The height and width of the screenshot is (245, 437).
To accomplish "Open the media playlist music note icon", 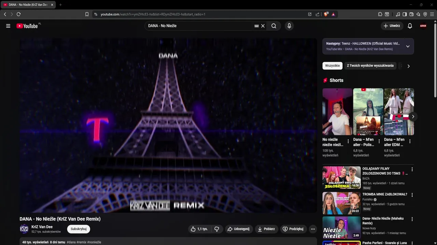I will pyautogui.click(x=398, y=14).
